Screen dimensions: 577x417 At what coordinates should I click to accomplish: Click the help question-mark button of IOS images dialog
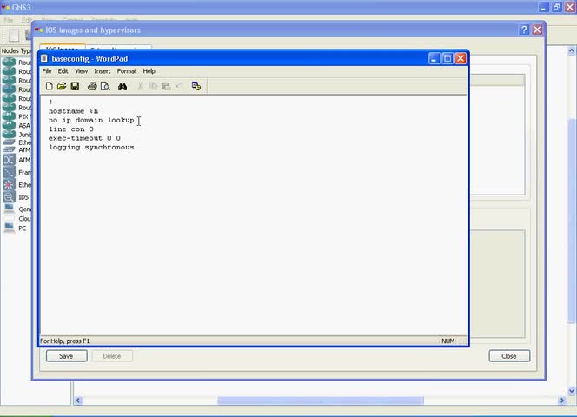pos(524,30)
